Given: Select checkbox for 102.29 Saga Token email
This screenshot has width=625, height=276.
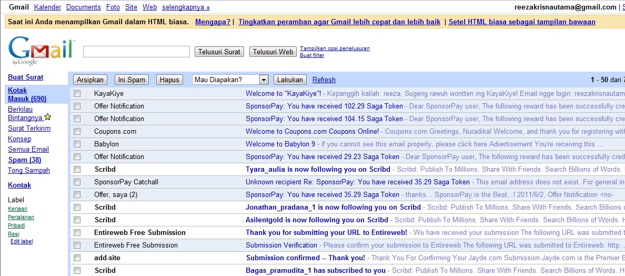Looking at the screenshot, I should coord(77,106).
